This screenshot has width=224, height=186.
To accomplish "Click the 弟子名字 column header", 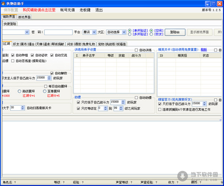I will [90, 55].
